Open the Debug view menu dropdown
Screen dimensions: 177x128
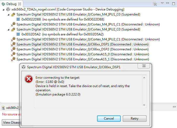tap(162, 3)
